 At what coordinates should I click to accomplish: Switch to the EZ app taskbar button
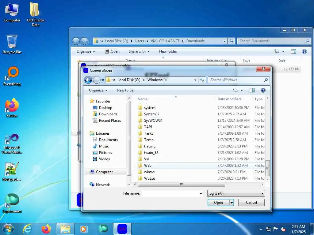[x=122, y=229]
